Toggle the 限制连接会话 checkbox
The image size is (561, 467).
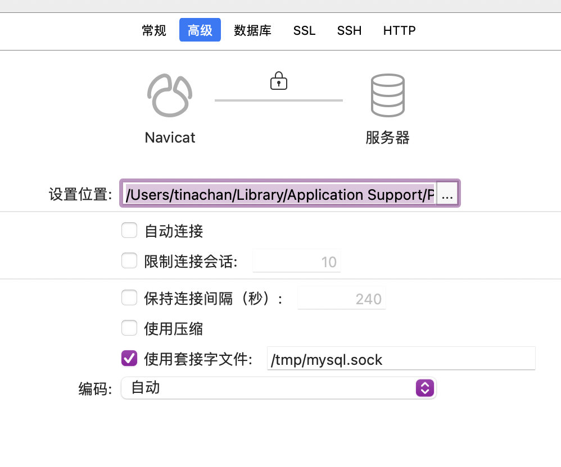[x=129, y=261]
